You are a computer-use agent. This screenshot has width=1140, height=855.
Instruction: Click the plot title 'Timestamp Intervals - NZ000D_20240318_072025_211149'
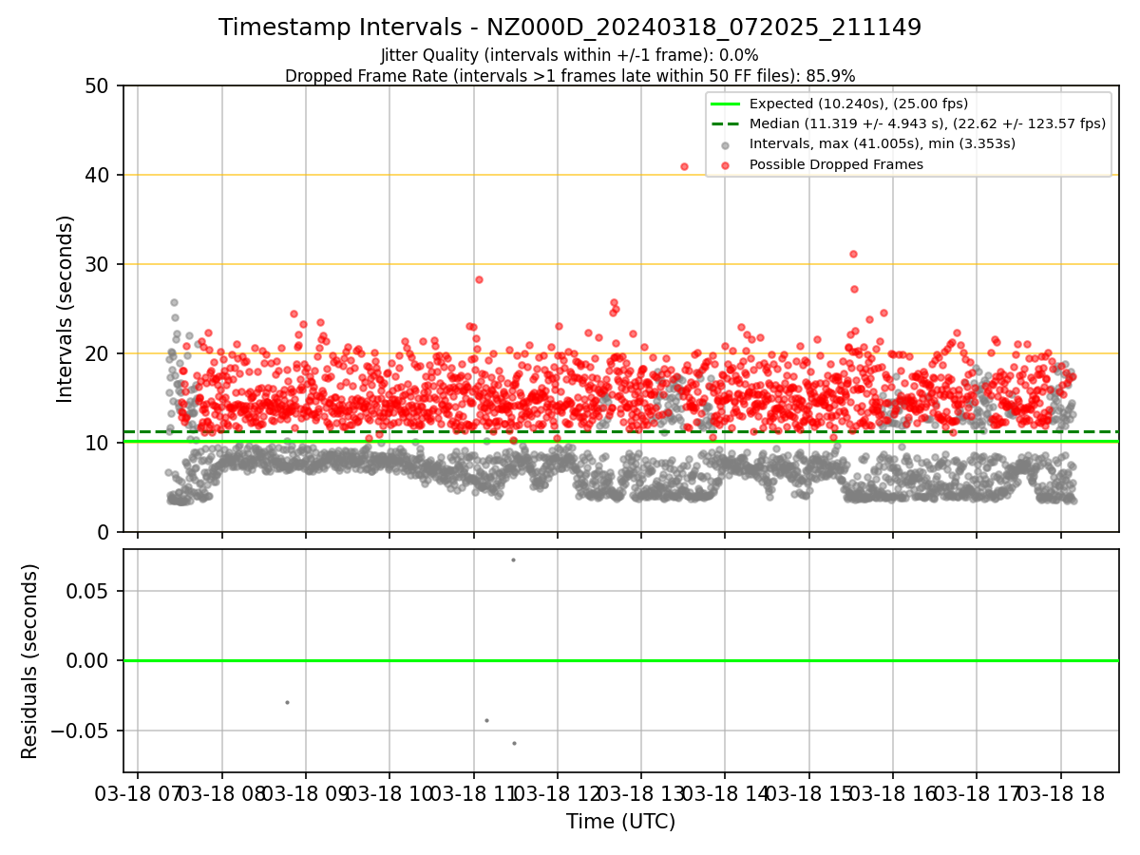[570, 28]
